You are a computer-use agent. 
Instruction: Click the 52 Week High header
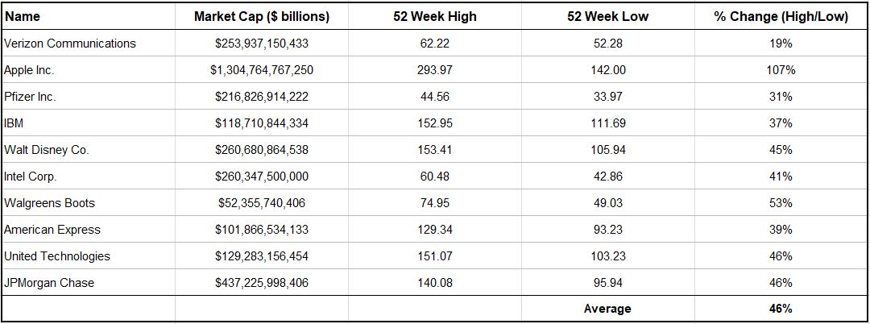click(435, 16)
